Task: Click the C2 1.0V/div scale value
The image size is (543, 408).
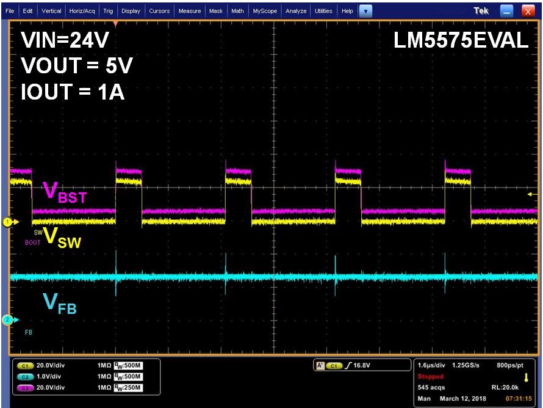Action: pyautogui.click(x=49, y=376)
